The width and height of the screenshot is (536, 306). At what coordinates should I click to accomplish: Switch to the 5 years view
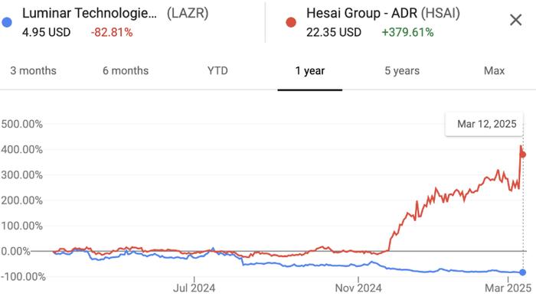[402, 70]
